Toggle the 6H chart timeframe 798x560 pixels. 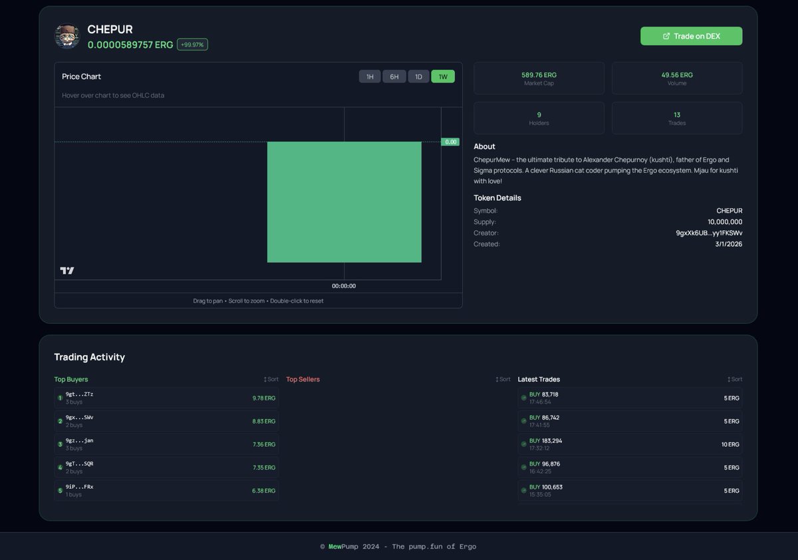tap(394, 76)
